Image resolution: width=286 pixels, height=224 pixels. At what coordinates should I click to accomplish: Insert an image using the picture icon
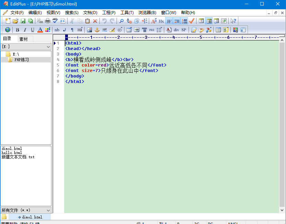(x=89, y=30)
